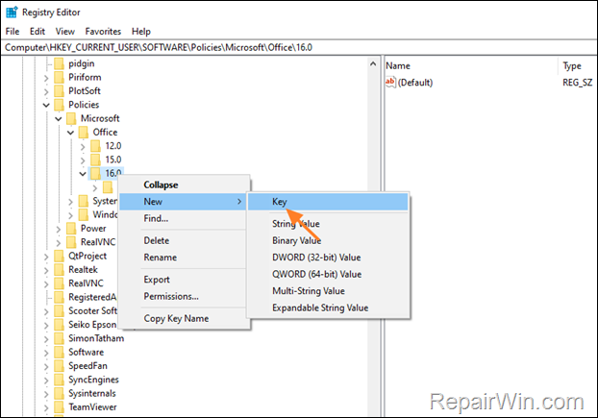The height and width of the screenshot is (418, 598).
Task: Click the Realtek folder icon
Action: [x=59, y=270]
